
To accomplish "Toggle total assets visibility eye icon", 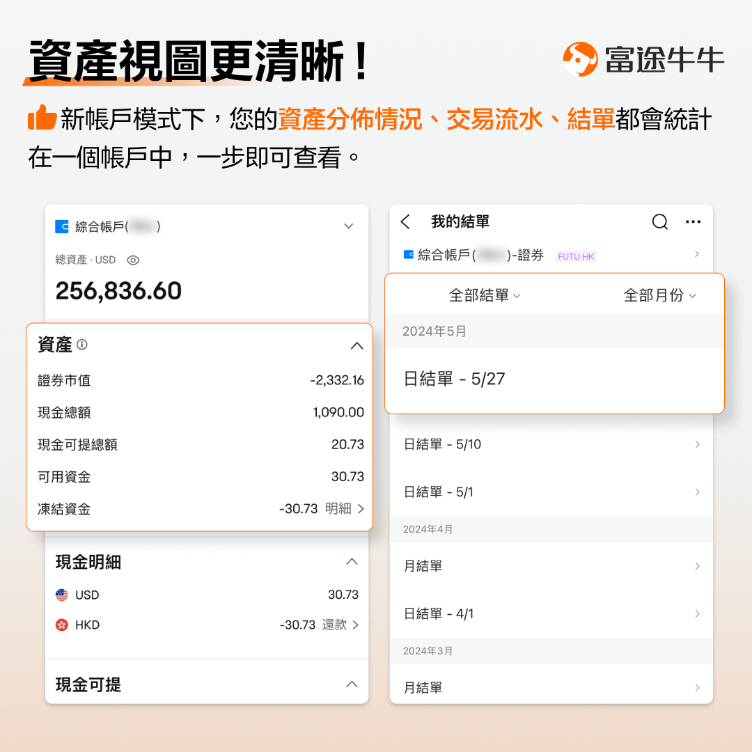I will [x=133, y=260].
